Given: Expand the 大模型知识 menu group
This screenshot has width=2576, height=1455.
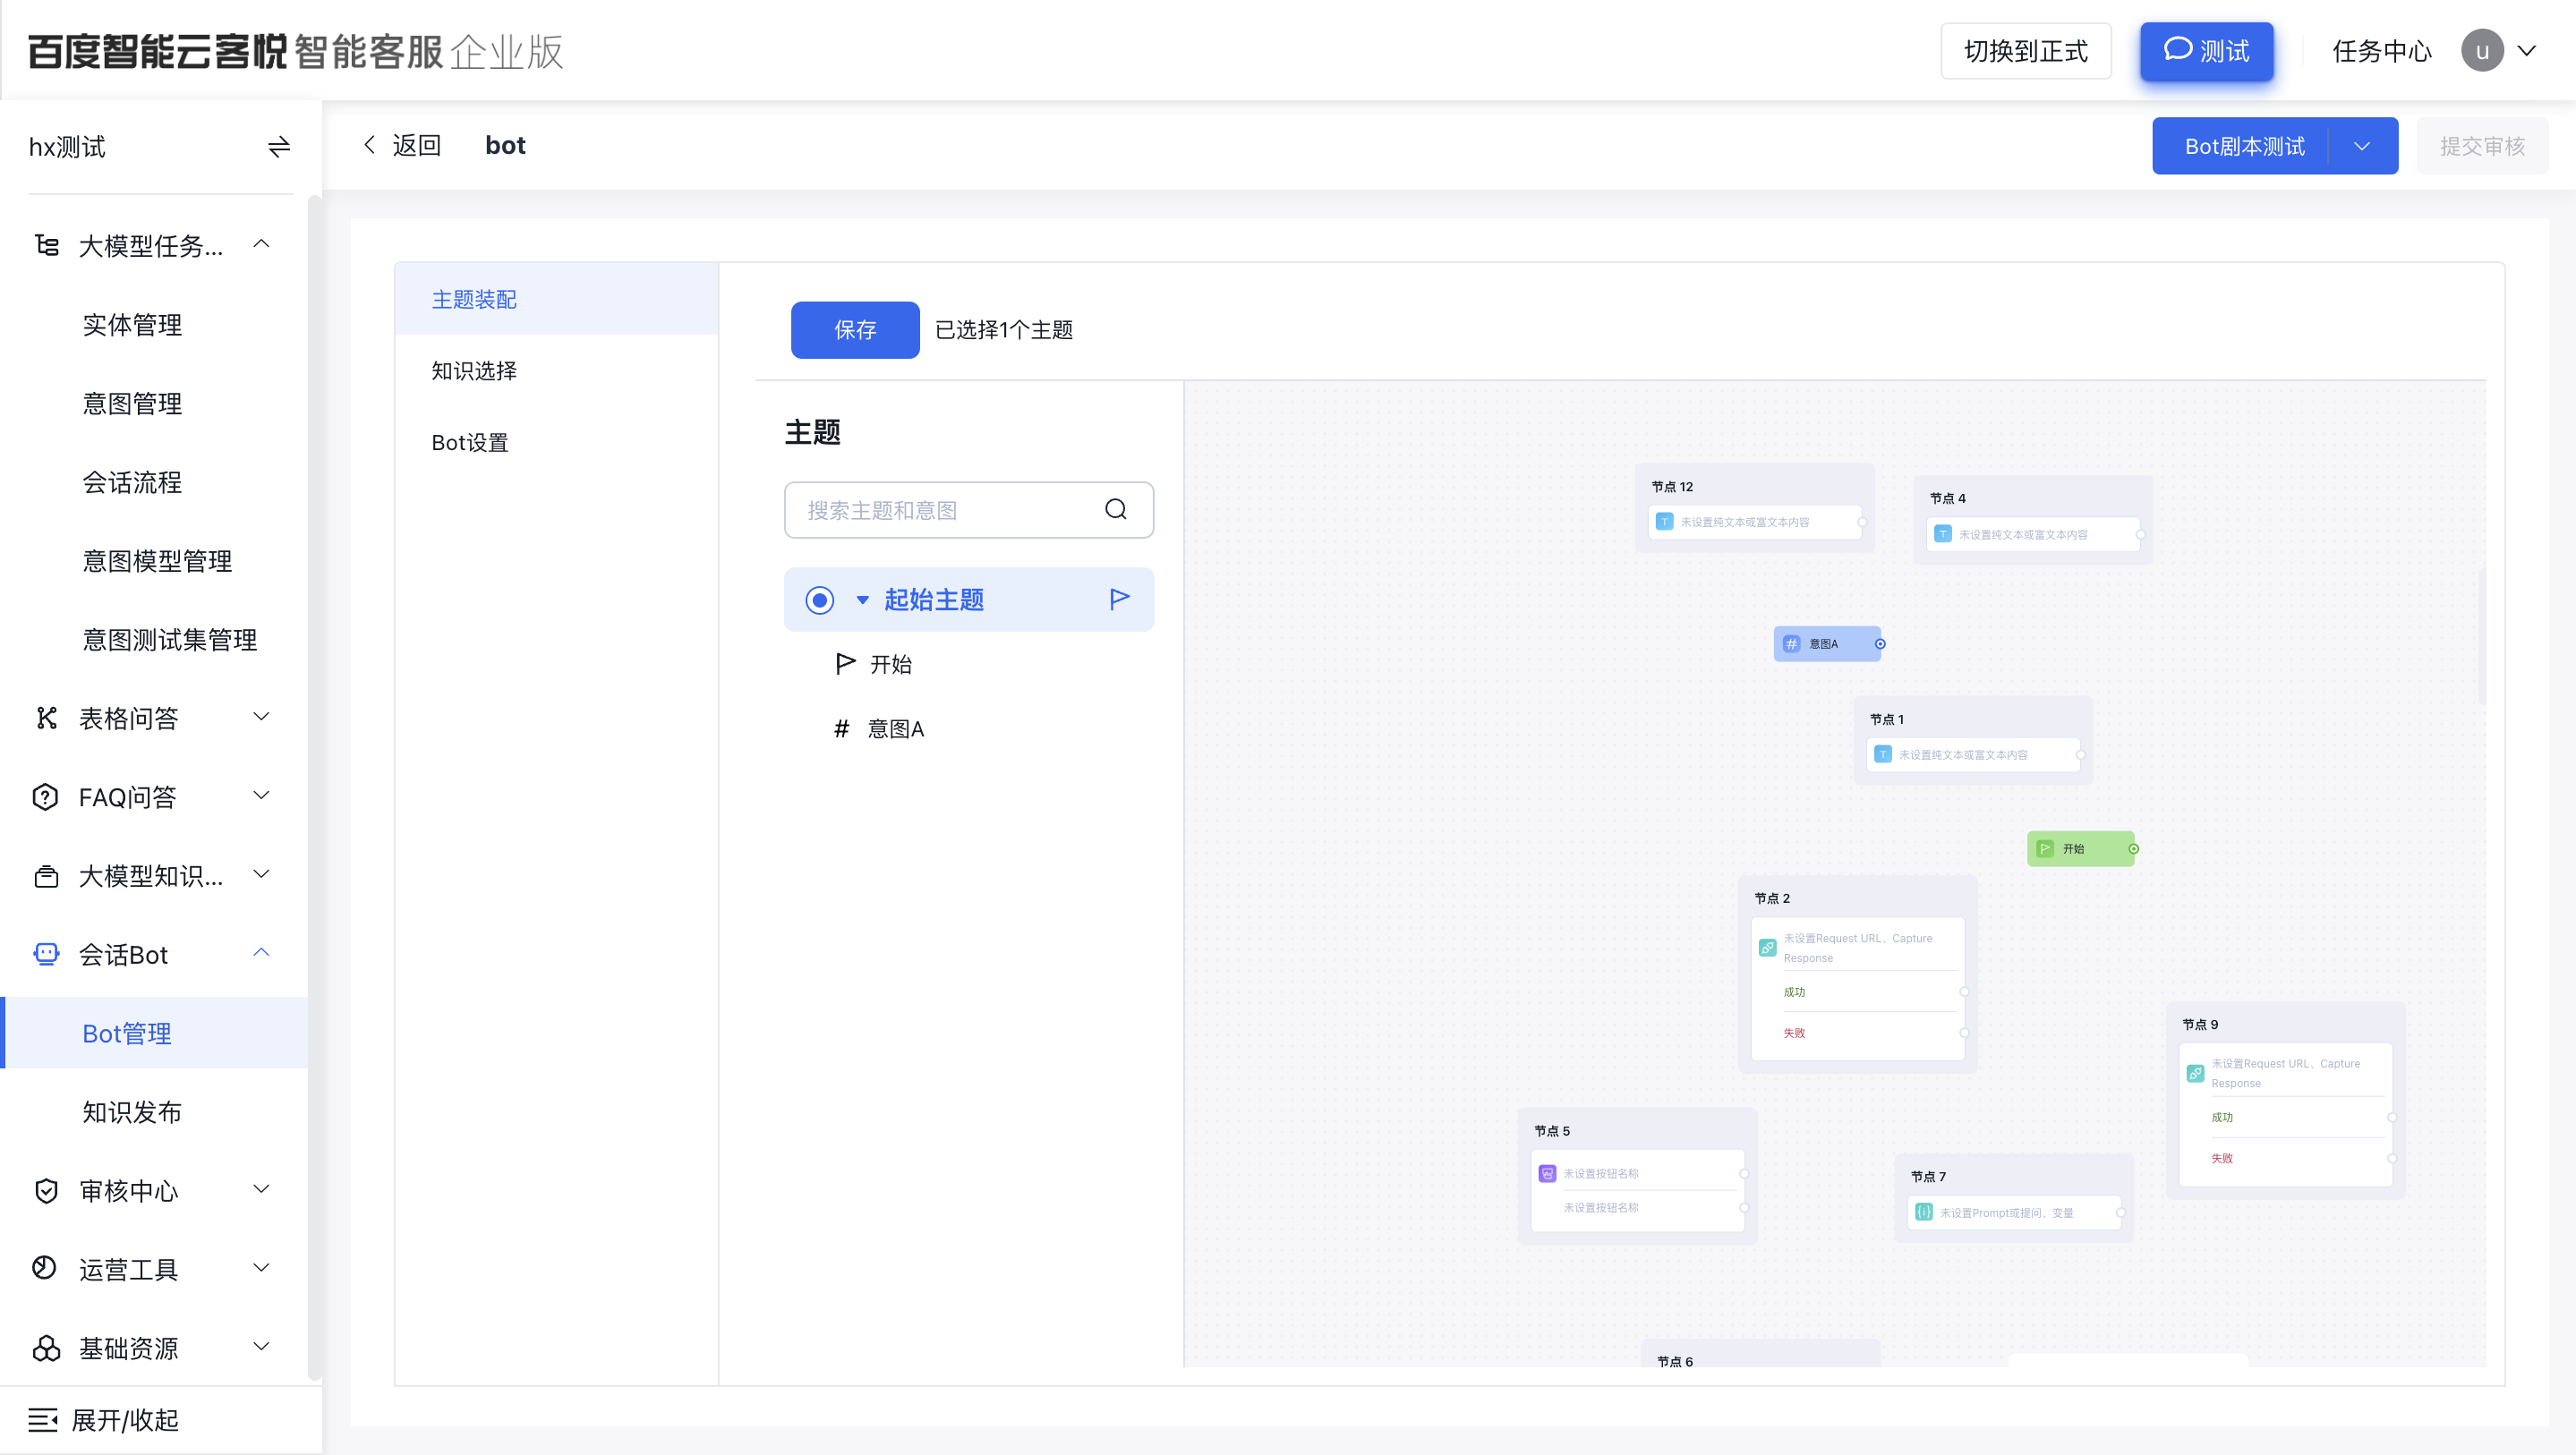Looking at the screenshot, I should click(x=261, y=875).
